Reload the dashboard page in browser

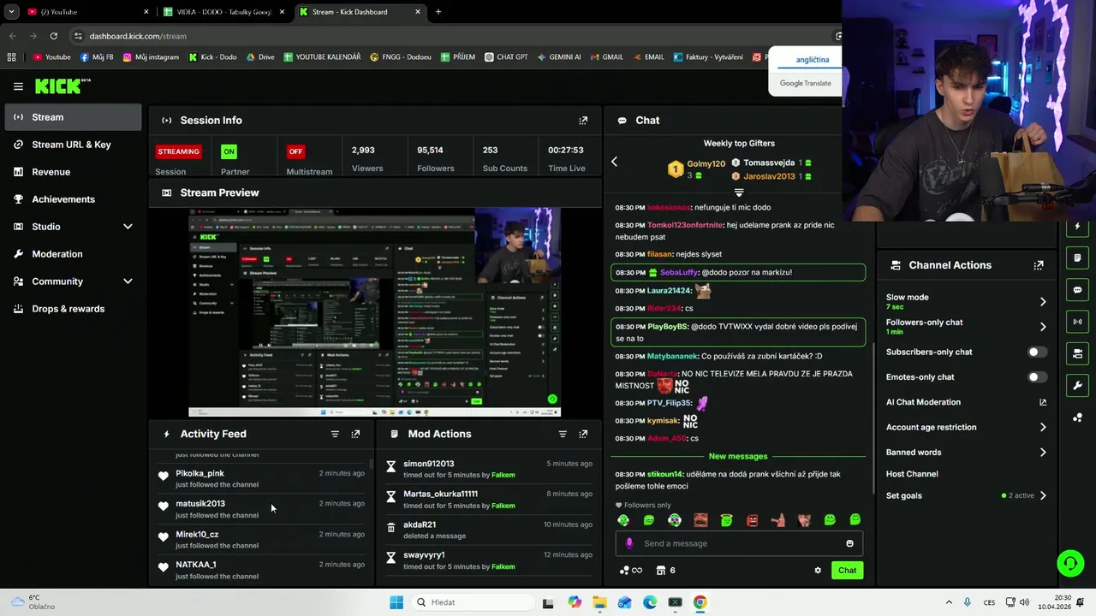[x=53, y=36]
